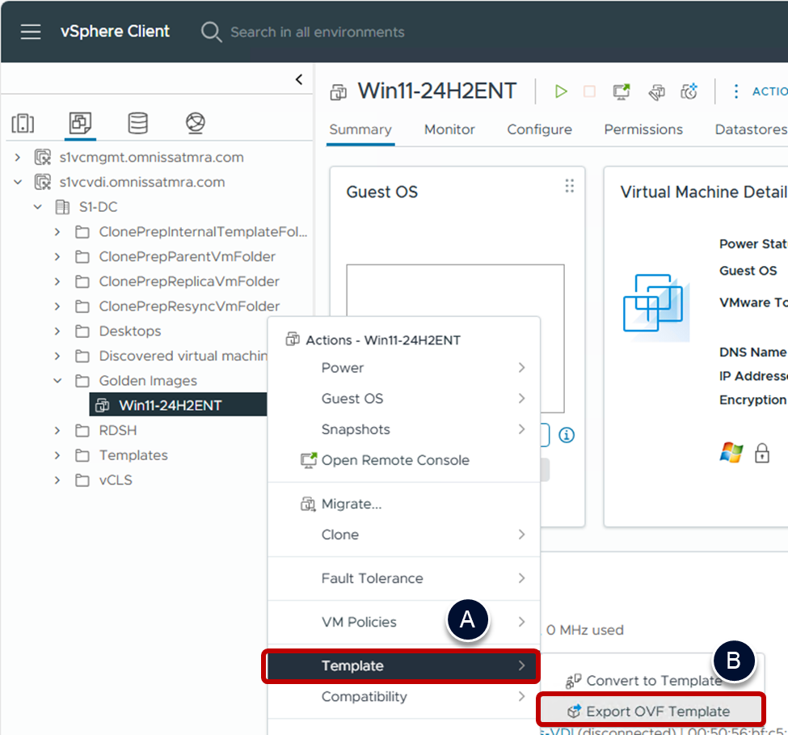Viewport: 788px width, 735px height.
Task: Switch to the Configure tab
Action: [539, 129]
